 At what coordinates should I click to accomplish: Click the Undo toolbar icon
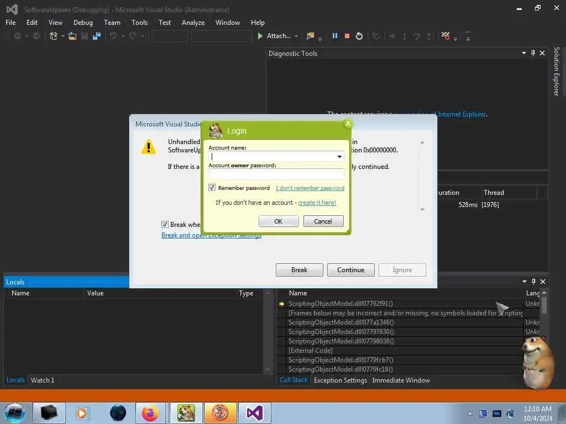(x=113, y=36)
